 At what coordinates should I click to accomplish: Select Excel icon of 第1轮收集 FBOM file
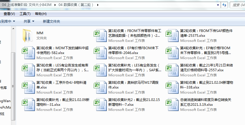[x=100, y=35]
